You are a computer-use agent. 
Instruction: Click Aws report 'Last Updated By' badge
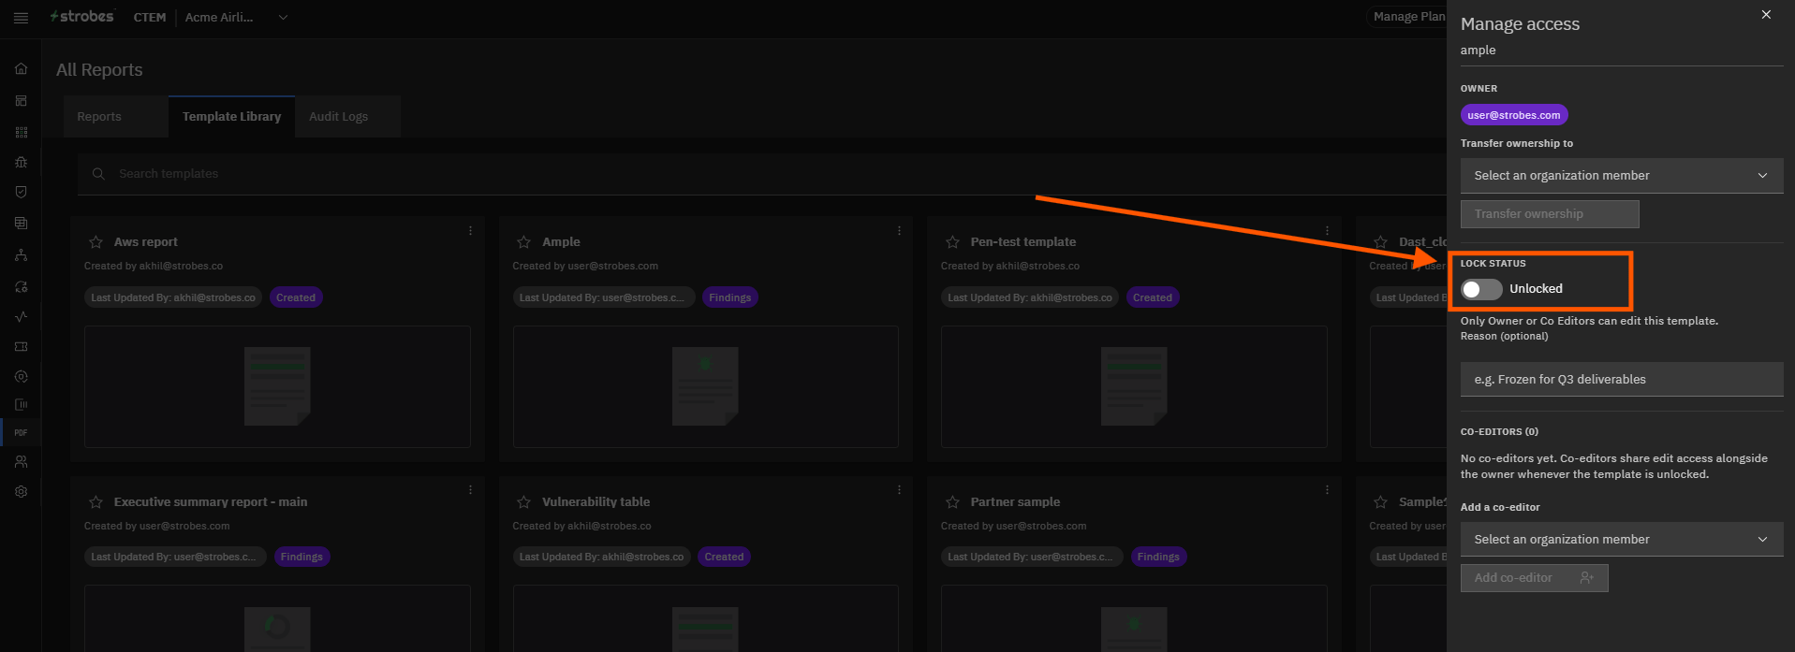point(173,298)
